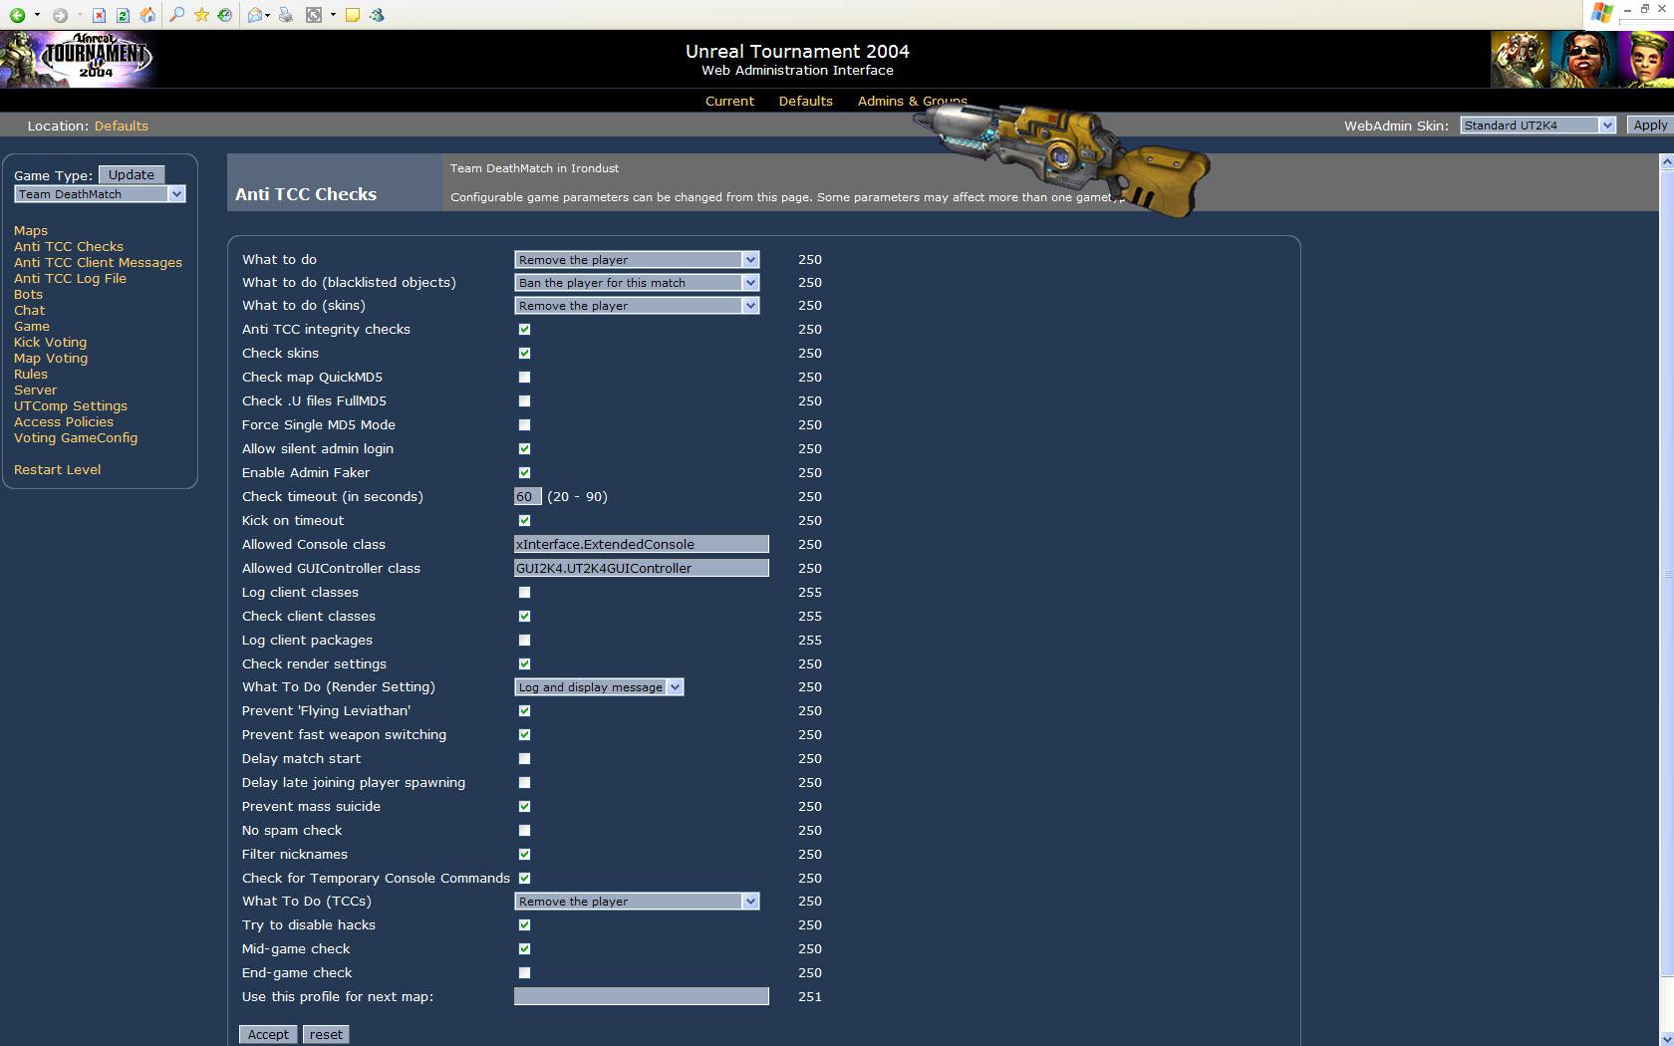Open 'What To Do (Render Setting)' dropdown
Image resolution: width=1674 pixels, height=1046 pixels.
[x=599, y=687]
